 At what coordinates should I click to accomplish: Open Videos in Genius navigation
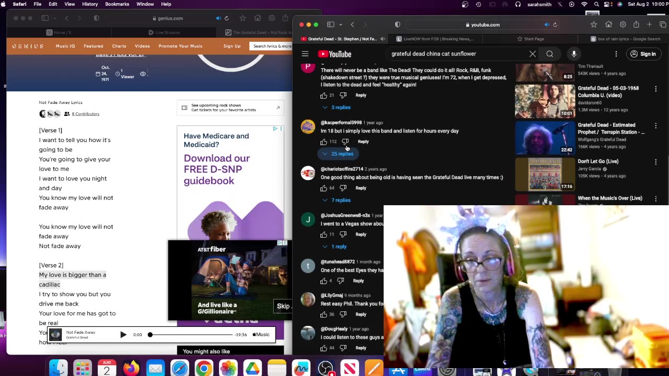pos(142,46)
